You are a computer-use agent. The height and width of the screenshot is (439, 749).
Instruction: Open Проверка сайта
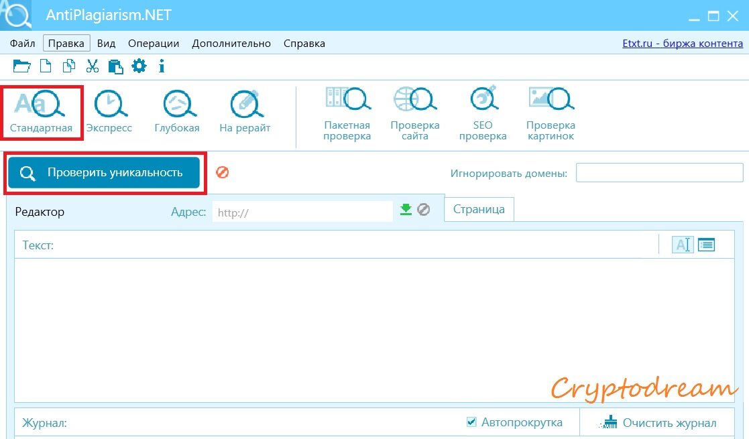point(415,114)
